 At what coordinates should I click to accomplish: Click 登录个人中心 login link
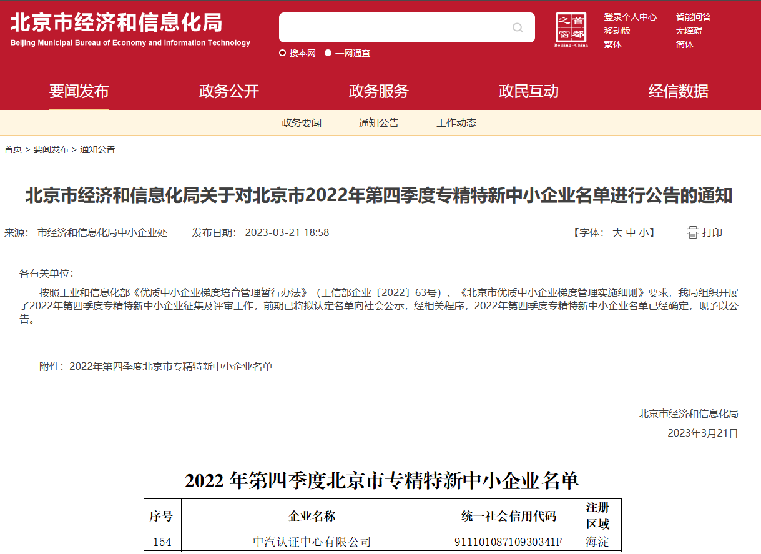630,17
